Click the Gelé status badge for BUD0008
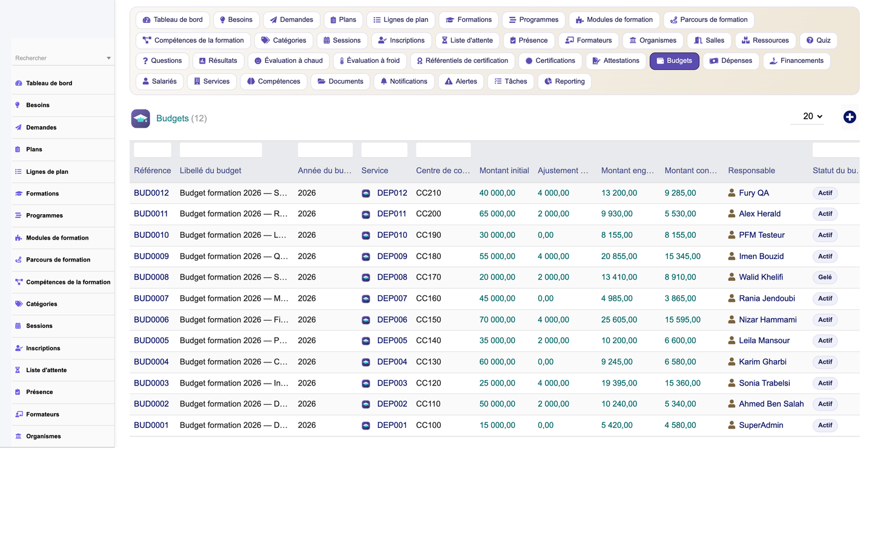875x541 pixels. [x=825, y=277]
